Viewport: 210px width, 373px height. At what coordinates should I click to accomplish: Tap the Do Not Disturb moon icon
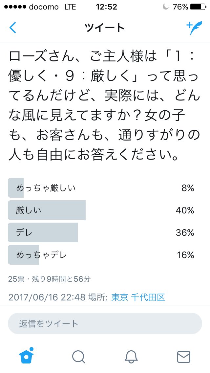[x=165, y=7]
